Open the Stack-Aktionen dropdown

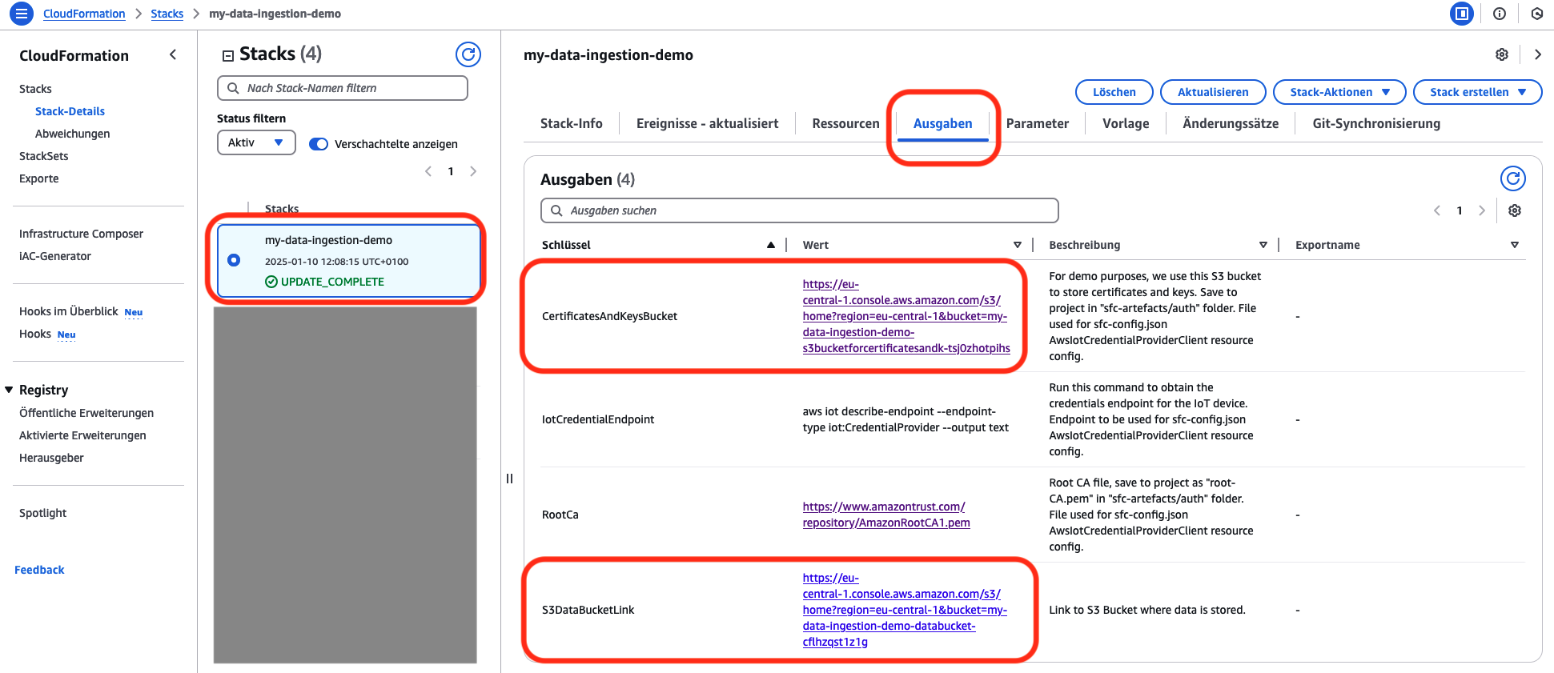coord(1339,92)
